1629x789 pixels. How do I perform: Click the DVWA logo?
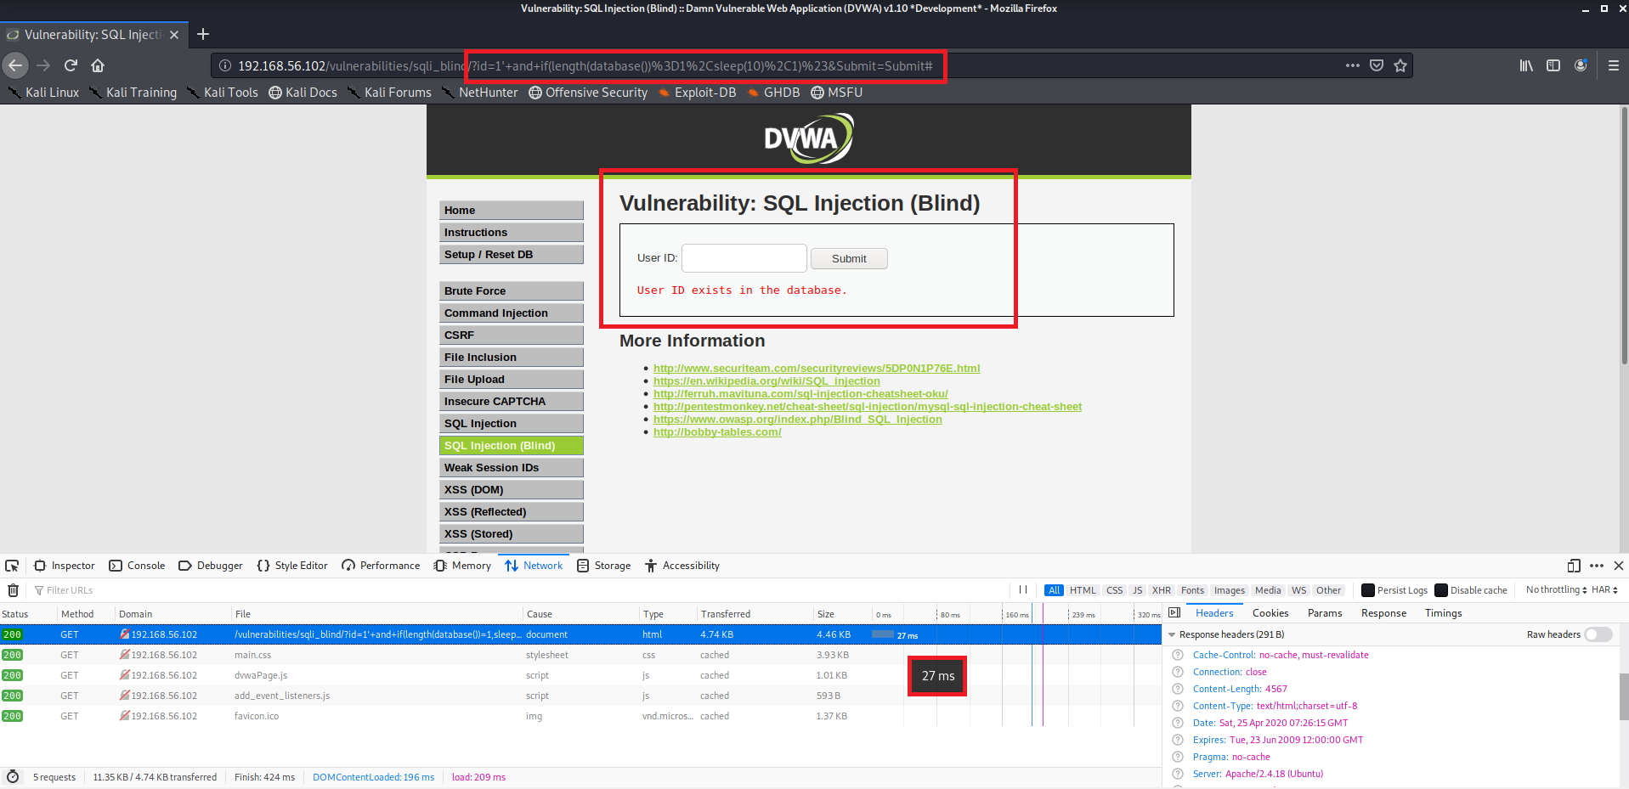coord(808,138)
